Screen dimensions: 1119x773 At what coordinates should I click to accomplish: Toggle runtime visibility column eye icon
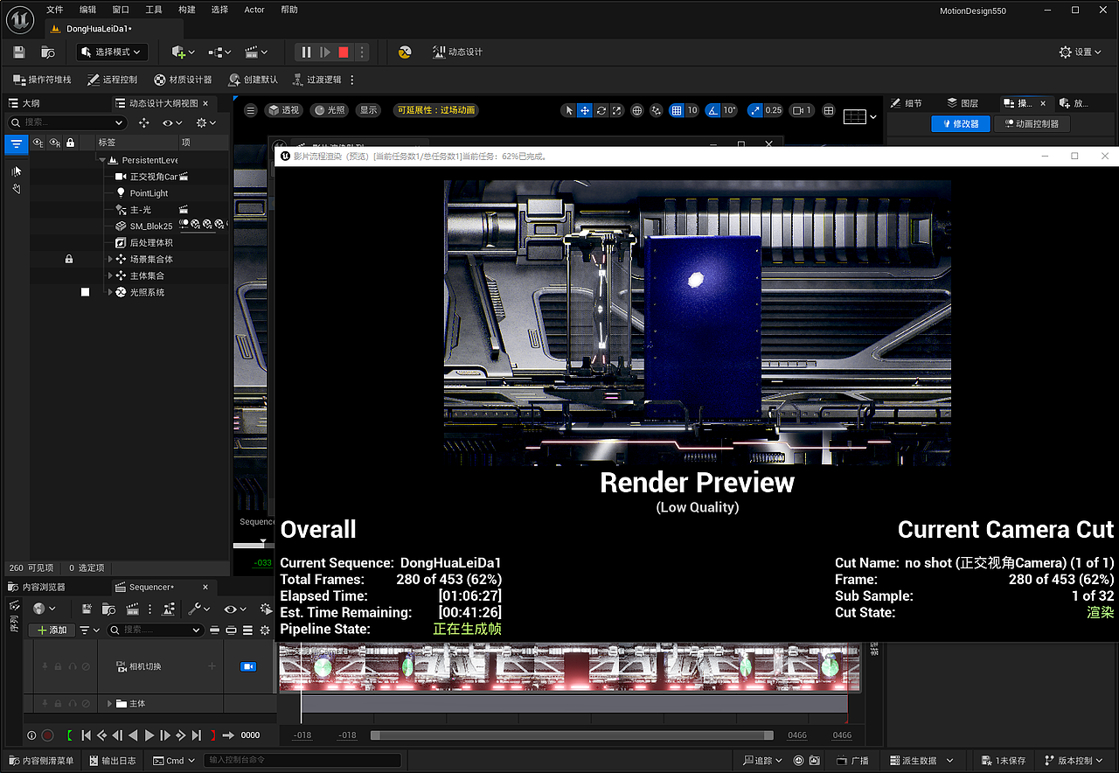coord(55,143)
